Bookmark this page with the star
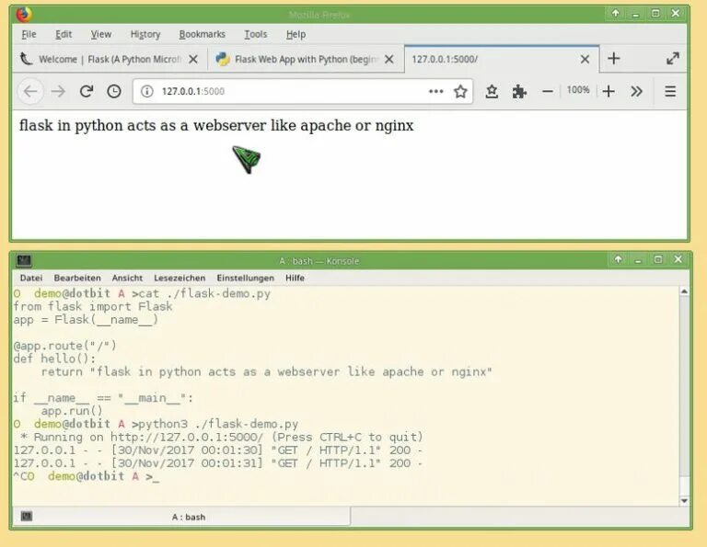 pyautogui.click(x=460, y=91)
